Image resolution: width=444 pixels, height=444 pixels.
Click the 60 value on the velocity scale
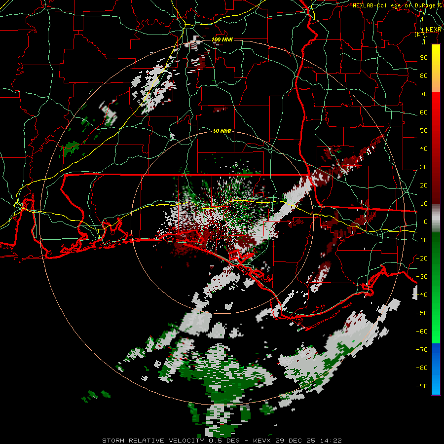point(424,112)
